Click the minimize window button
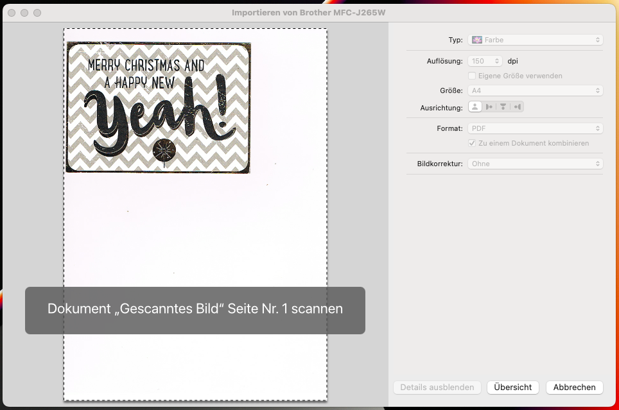The image size is (619, 410). coord(24,13)
